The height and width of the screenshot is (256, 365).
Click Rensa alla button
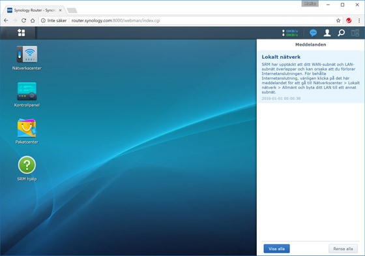(343, 249)
